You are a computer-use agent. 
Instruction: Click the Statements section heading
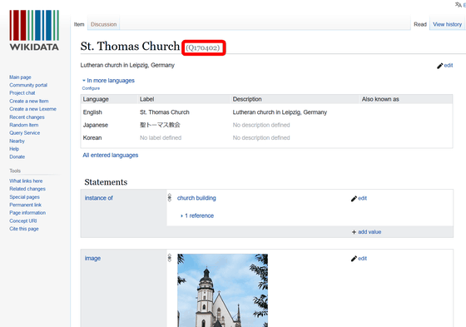[x=106, y=182]
